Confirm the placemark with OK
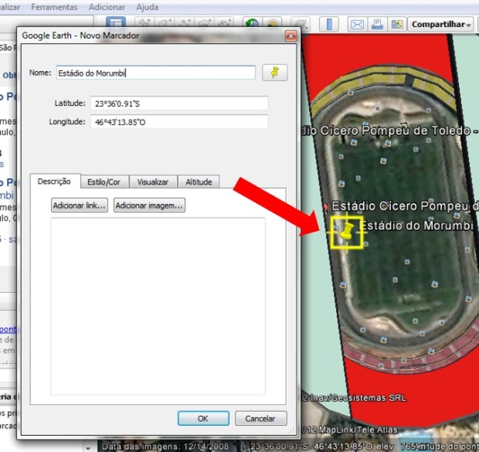This screenshot has height=452, width=479. 203,418
